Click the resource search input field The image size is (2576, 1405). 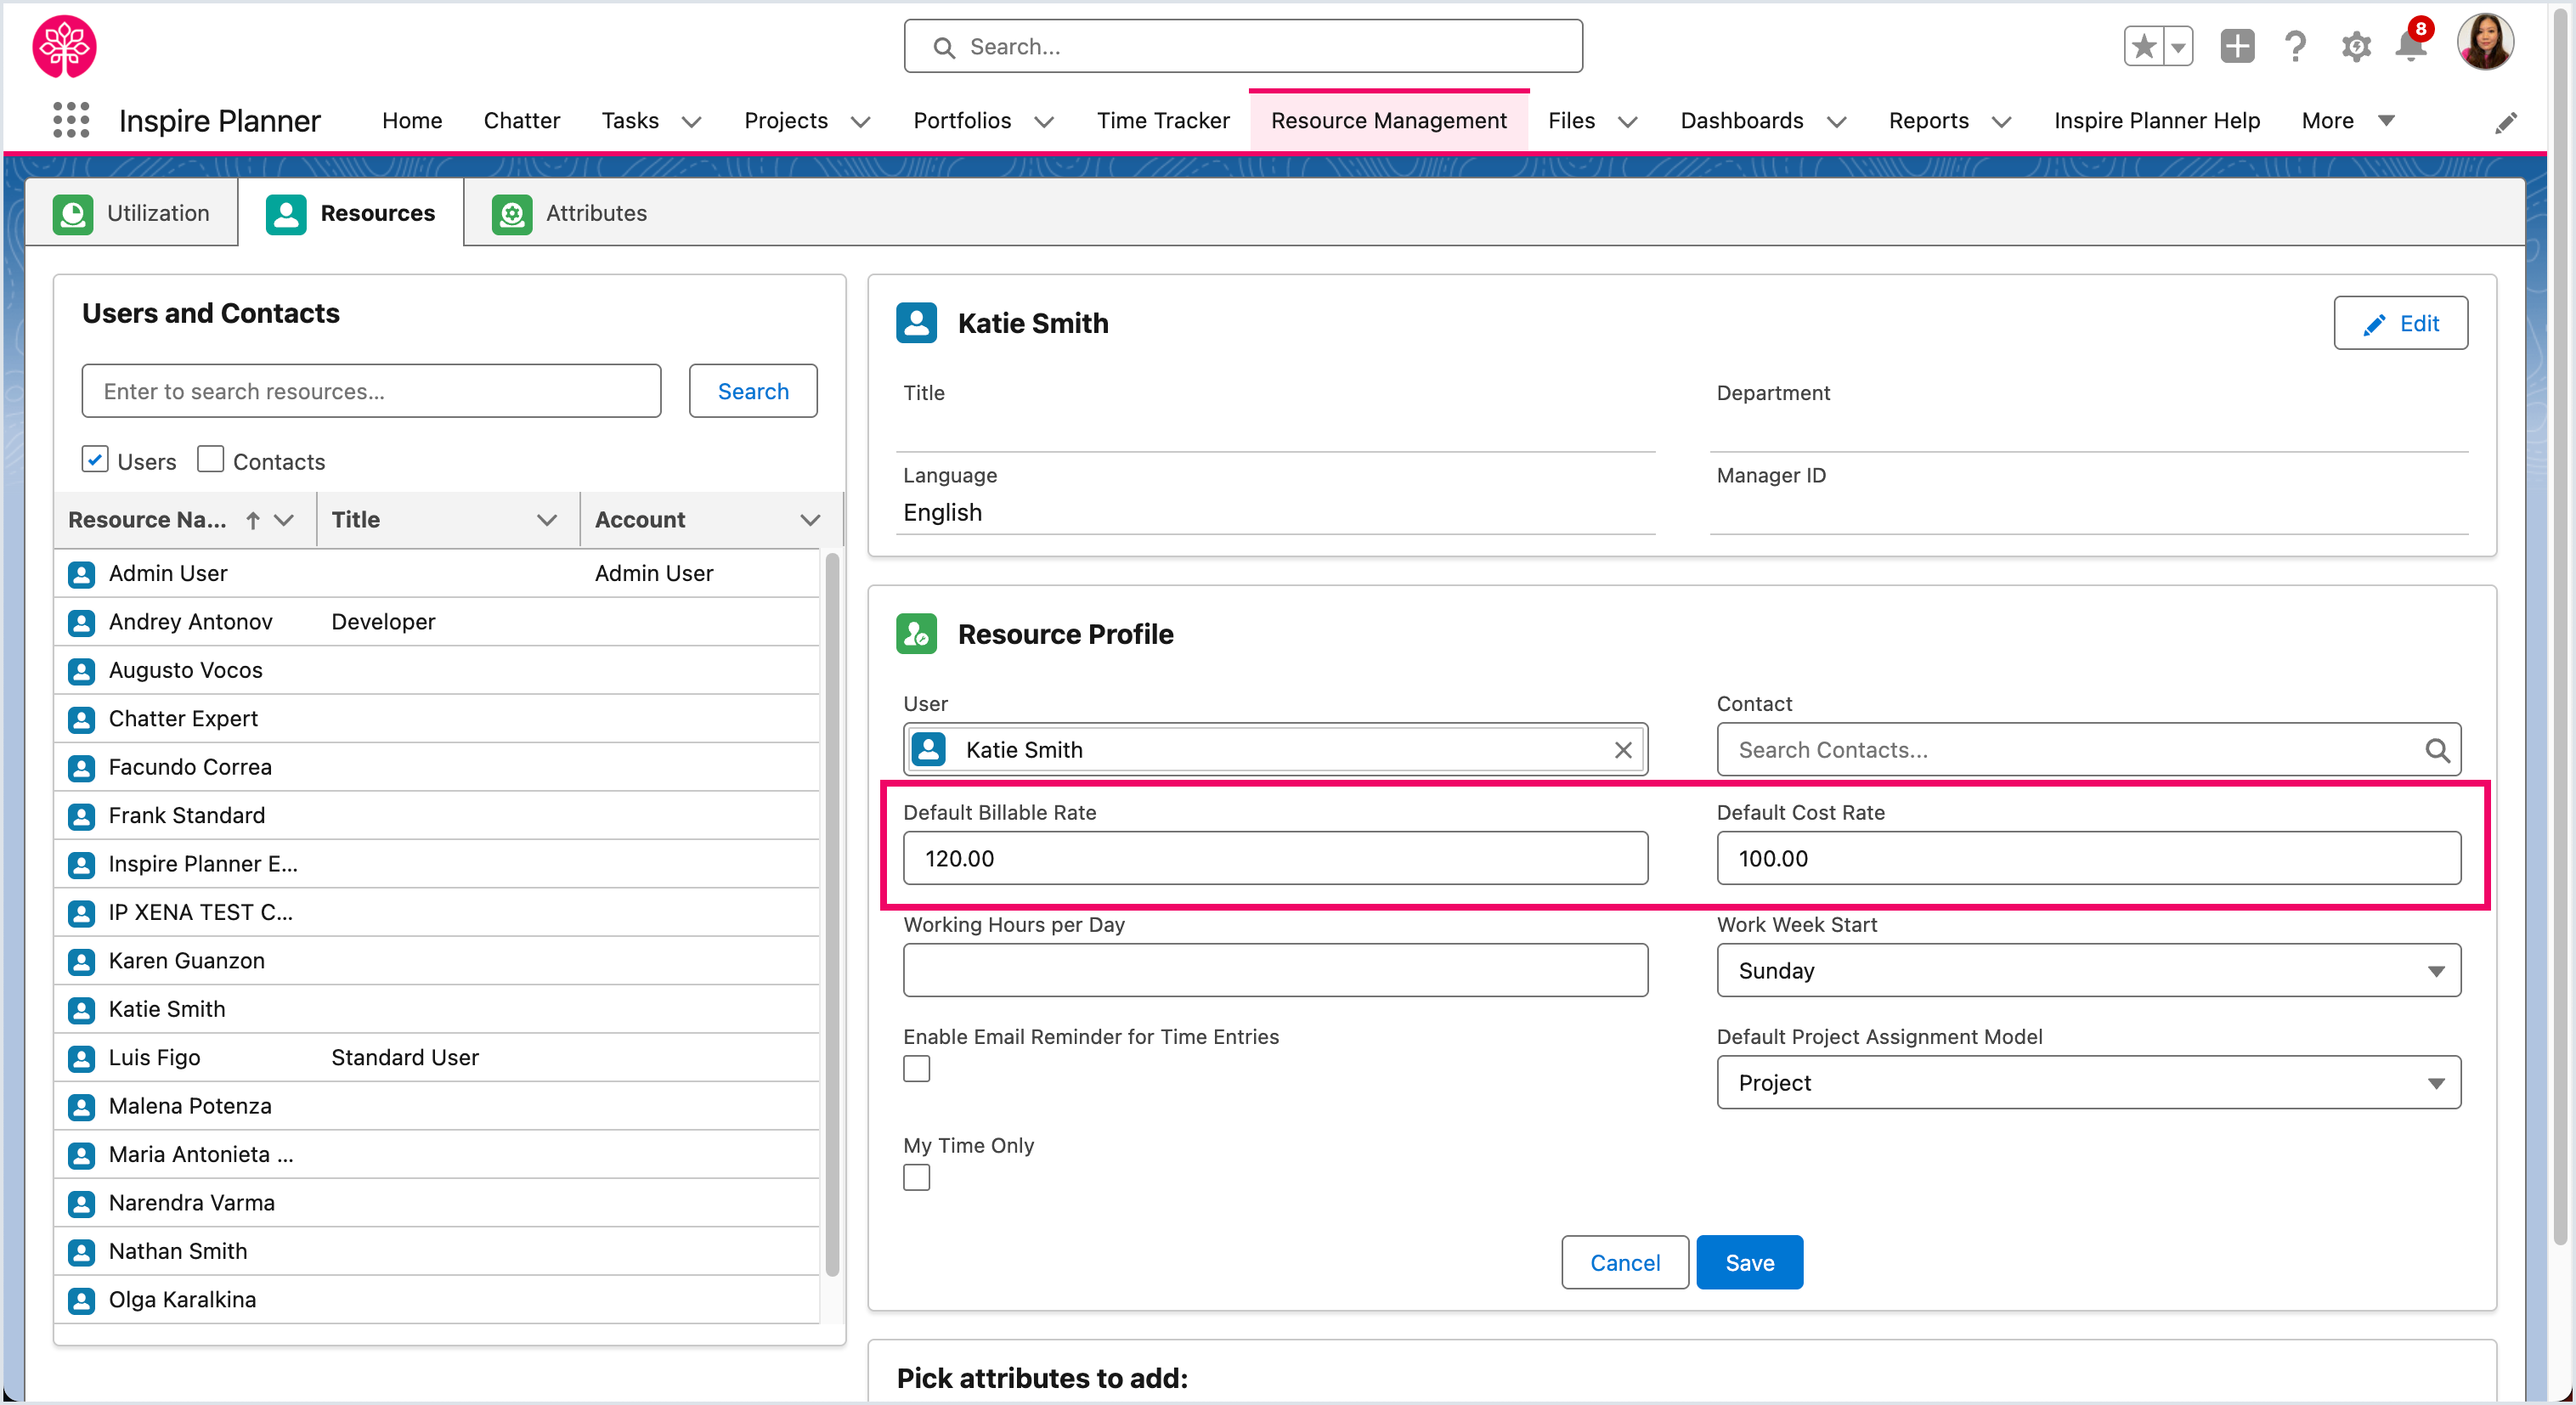(371, 391)
